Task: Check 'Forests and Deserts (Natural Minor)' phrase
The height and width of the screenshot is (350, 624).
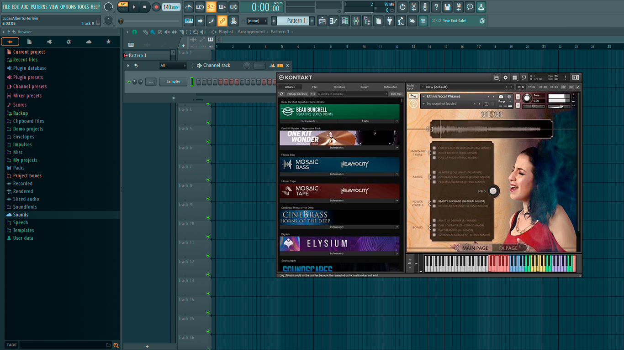Action: [434, 148]
